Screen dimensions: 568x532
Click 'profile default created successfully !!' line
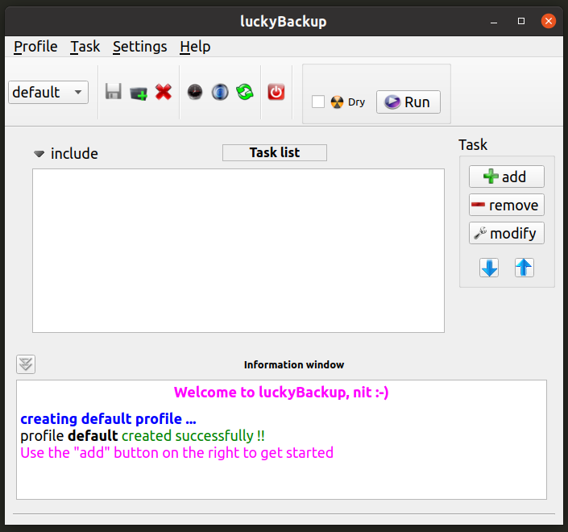point(143,435)
